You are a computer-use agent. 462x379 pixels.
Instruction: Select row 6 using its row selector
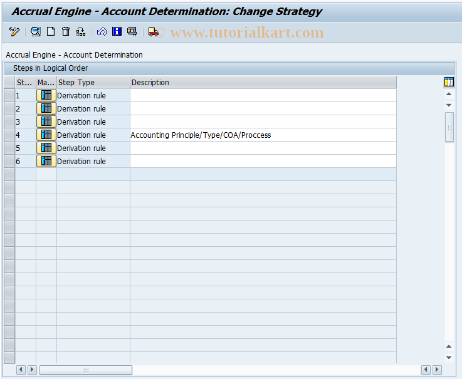tap(9, 161)
